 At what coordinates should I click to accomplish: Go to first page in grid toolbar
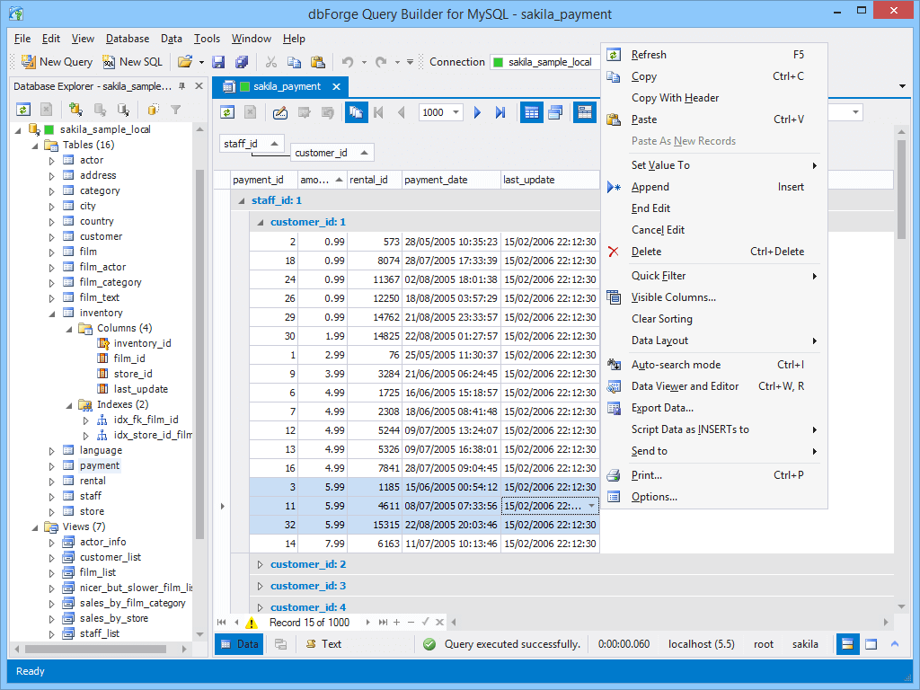coord(378,112)
